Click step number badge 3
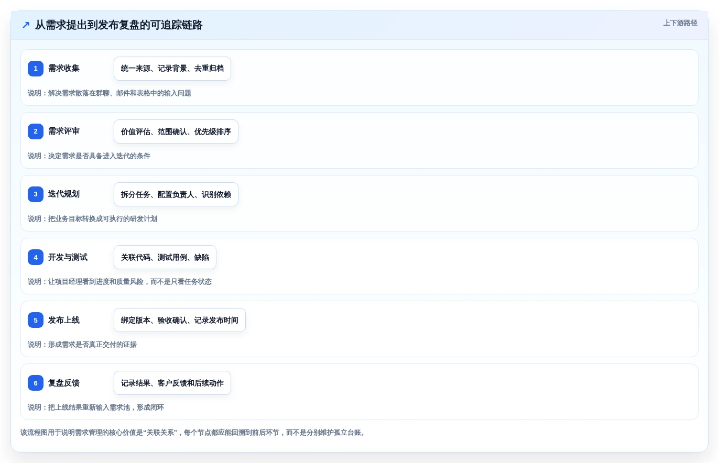The image size is (719, 463). pyautogui.click(x=36, y=194)
